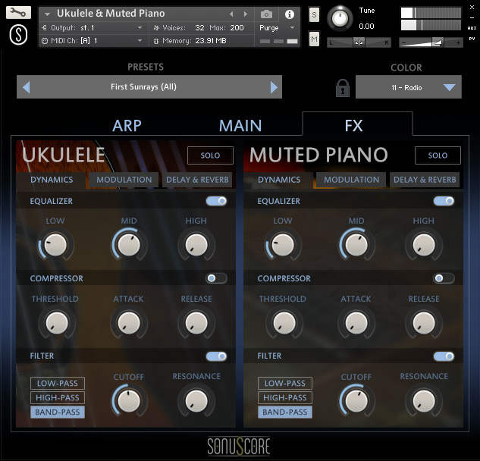Open the wrench settings icon

pos(18,13)
